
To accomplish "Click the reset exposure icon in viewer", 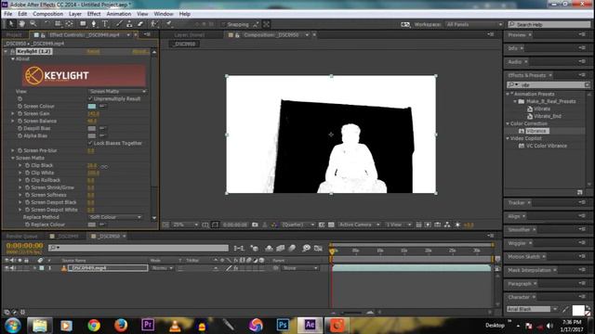I will tap(457, 225).
